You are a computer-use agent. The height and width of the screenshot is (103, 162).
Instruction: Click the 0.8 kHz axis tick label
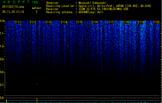click(x=2, y=72)
